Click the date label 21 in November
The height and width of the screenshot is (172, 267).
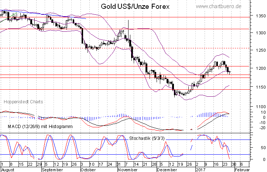pos(145,164)
